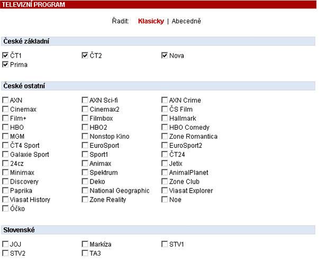Viewport: 319px width, 262px height.
Task: Uncheck the ČT2 channel checkbox
Action: pos(85,56)
